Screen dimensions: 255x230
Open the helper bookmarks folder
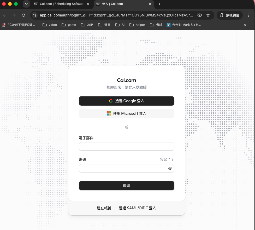pyautogui.click(x=137, y=25)
